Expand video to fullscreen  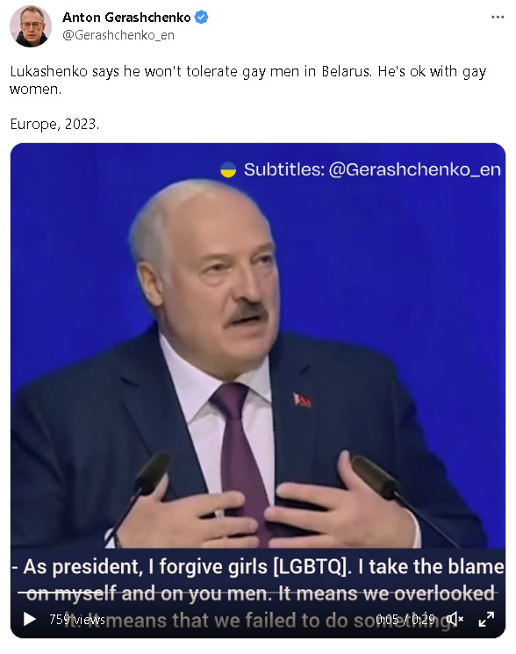(486, 620)
